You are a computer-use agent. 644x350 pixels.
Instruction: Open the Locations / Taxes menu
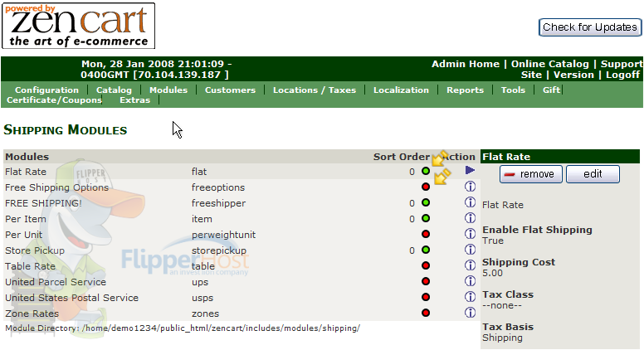(x=315, y=90)
